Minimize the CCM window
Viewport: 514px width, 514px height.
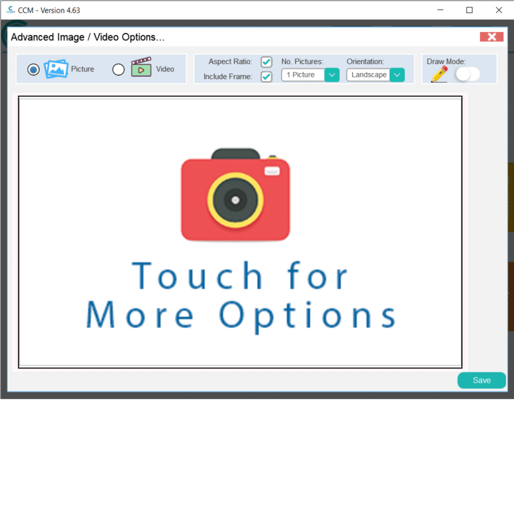440,10
